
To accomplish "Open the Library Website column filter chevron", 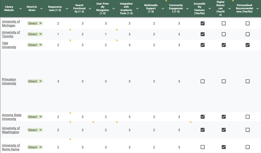I will click(20, 8).
